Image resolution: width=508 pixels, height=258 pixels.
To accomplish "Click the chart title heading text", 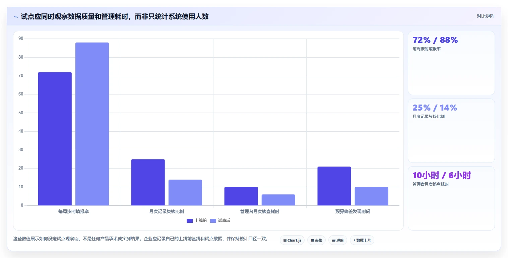I will [115, 17].
